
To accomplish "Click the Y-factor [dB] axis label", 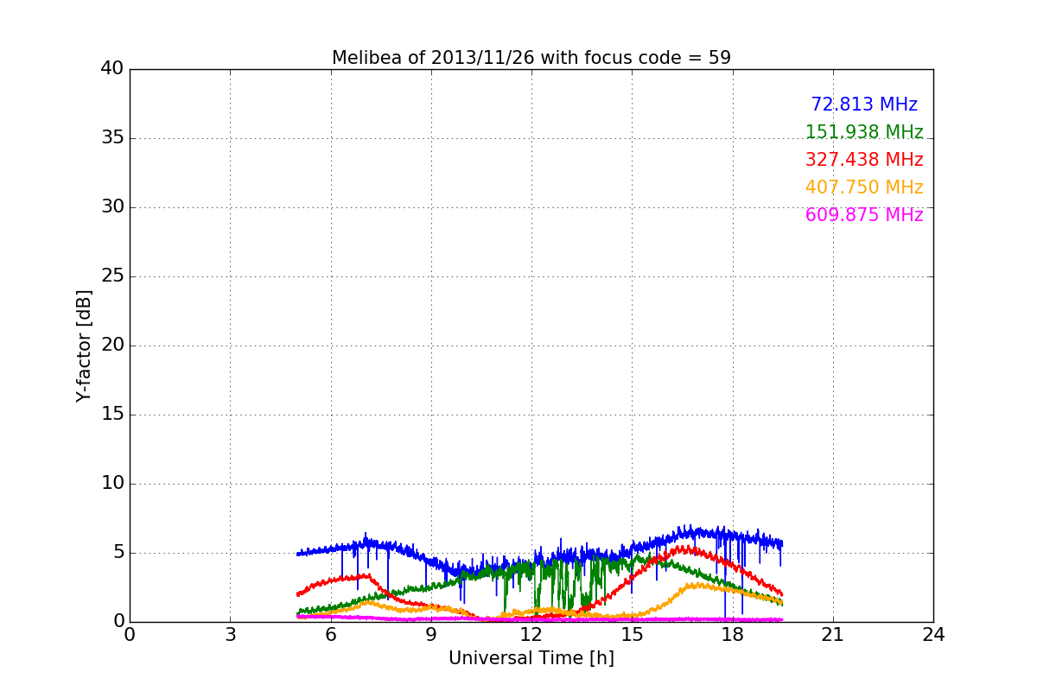I will (84, 345).
